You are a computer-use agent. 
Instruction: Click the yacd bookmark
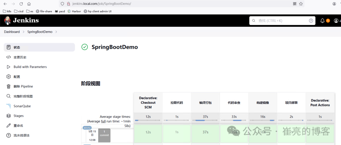click(60, 11)
